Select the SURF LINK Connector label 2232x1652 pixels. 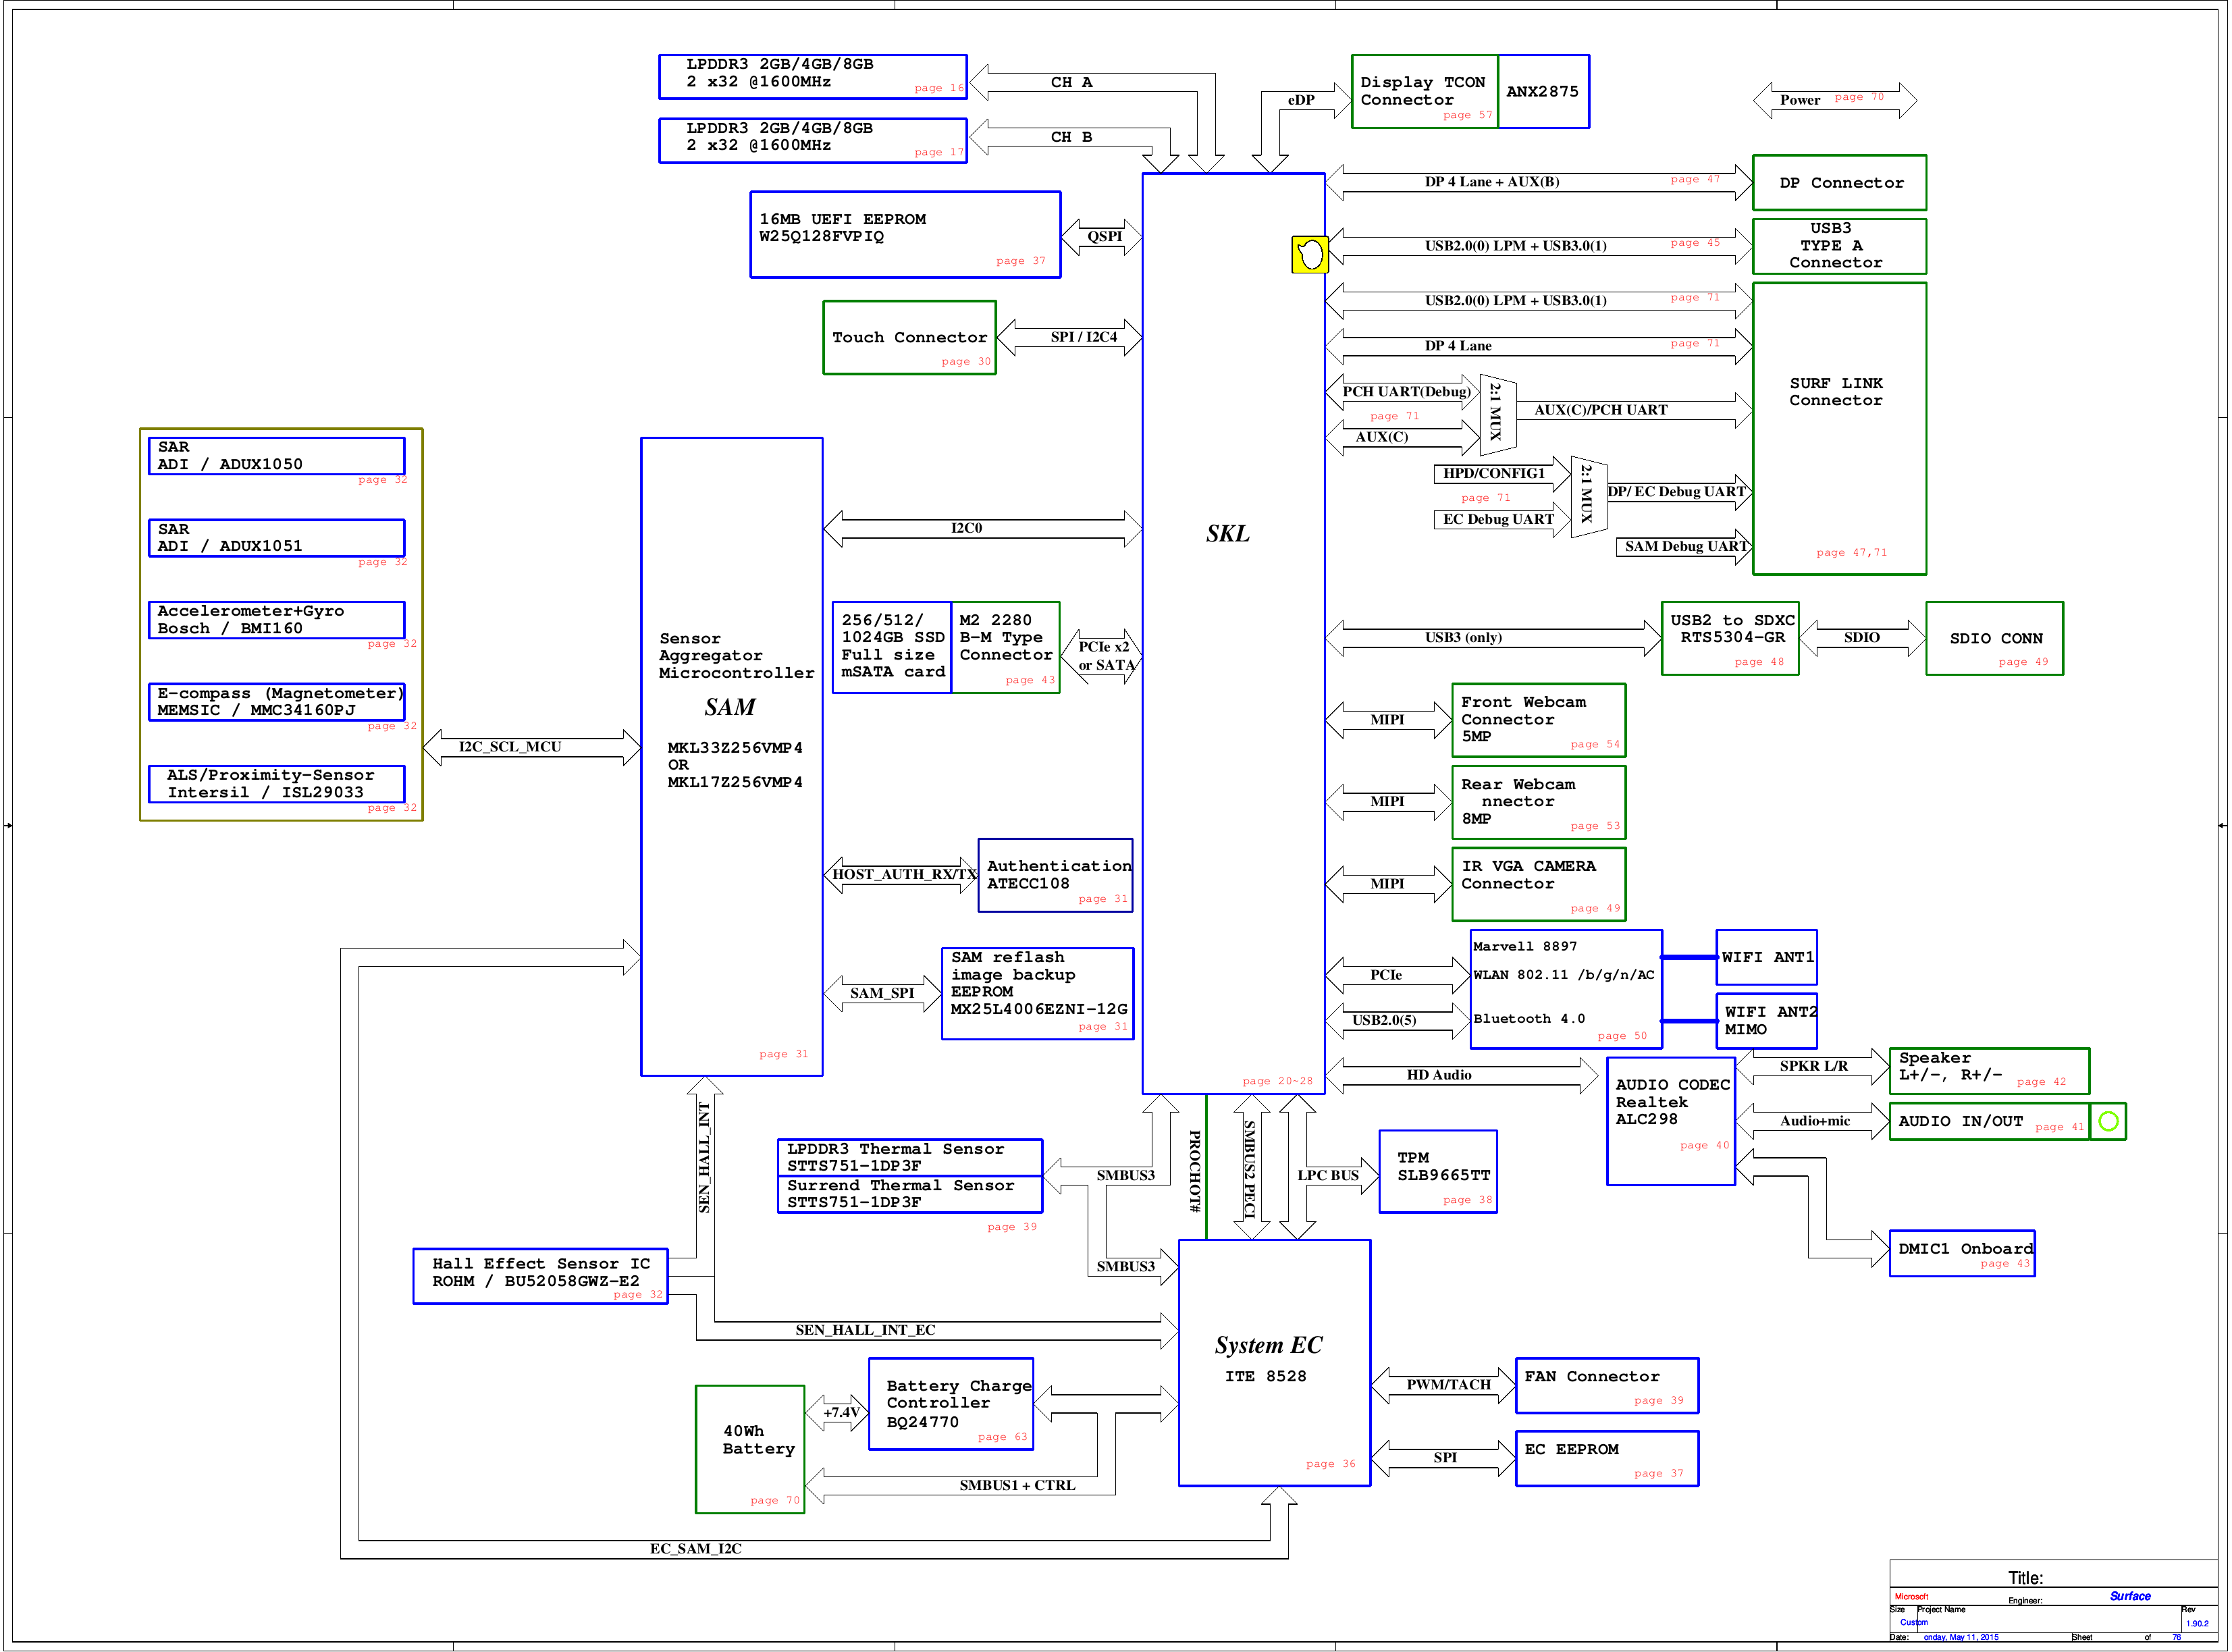pos(1835,392)
